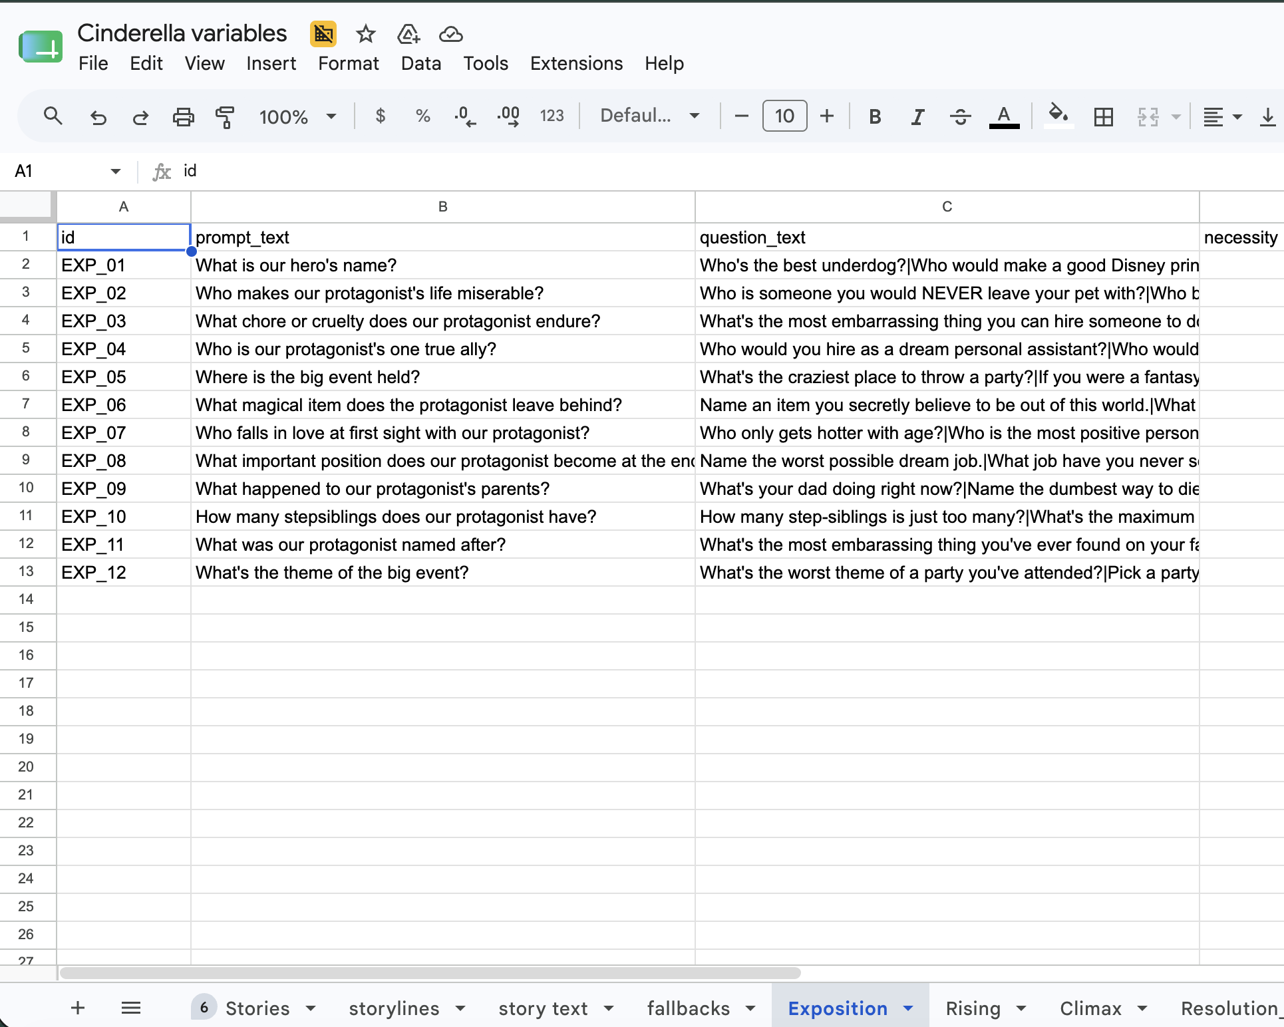Activate the paint format tool
The height and width of the screenshot is (1027, 1284).
point(225,117)
